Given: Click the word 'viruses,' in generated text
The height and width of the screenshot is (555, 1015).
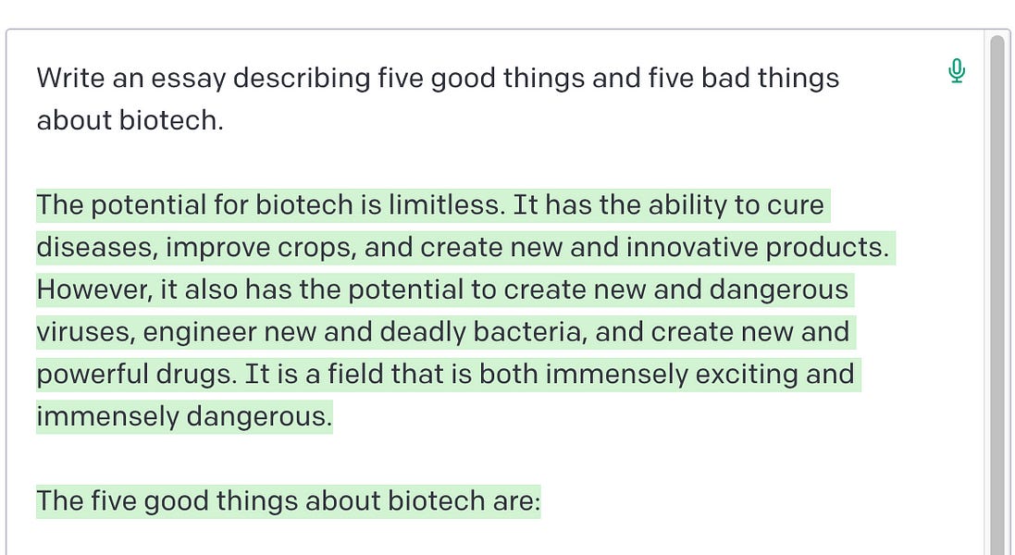Looking at the screenshot, I should [x=86, y=332].
